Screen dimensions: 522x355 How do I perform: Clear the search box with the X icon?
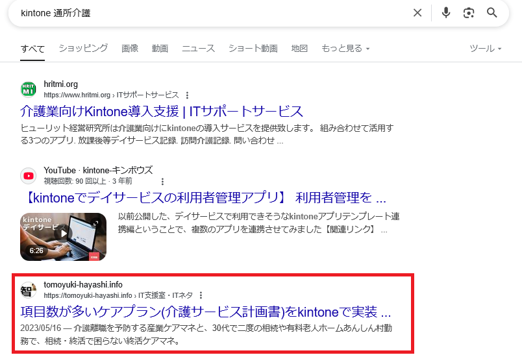pos(417,13)
